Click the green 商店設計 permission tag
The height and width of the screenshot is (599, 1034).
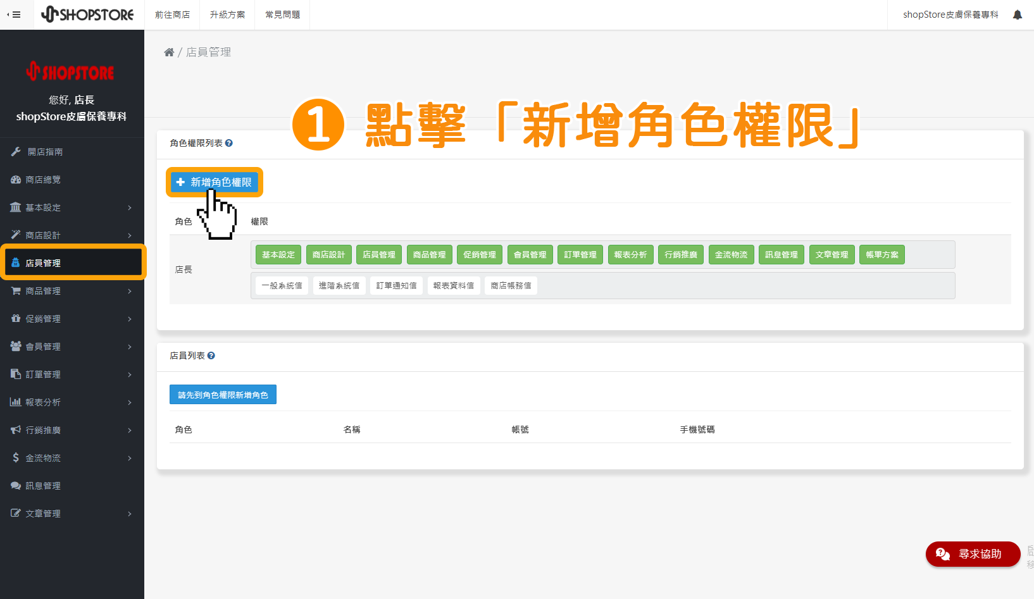(328, 255)
